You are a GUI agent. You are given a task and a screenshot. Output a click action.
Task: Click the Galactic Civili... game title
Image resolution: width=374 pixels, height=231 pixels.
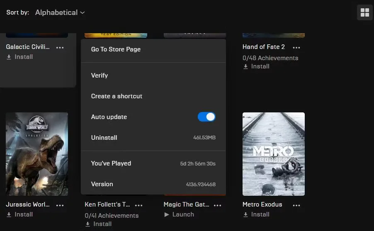(28, 47)
